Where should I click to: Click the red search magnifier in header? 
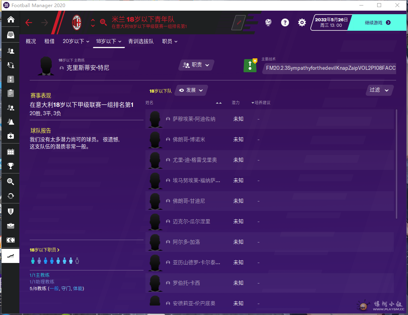tap(103, 22)
